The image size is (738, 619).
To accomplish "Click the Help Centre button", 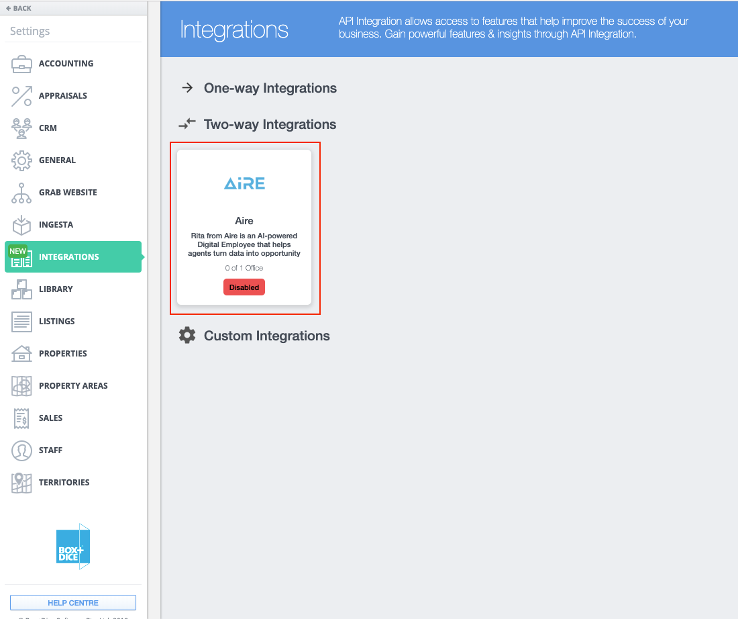I will pyautogui.click(x=73, y=602).
